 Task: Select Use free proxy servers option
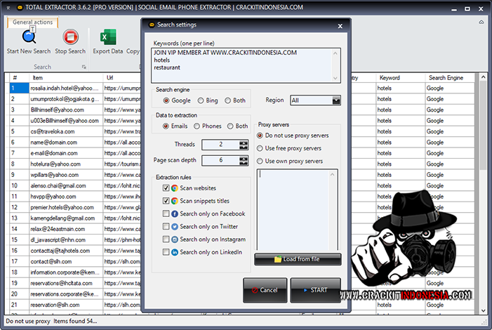point(260,148)
